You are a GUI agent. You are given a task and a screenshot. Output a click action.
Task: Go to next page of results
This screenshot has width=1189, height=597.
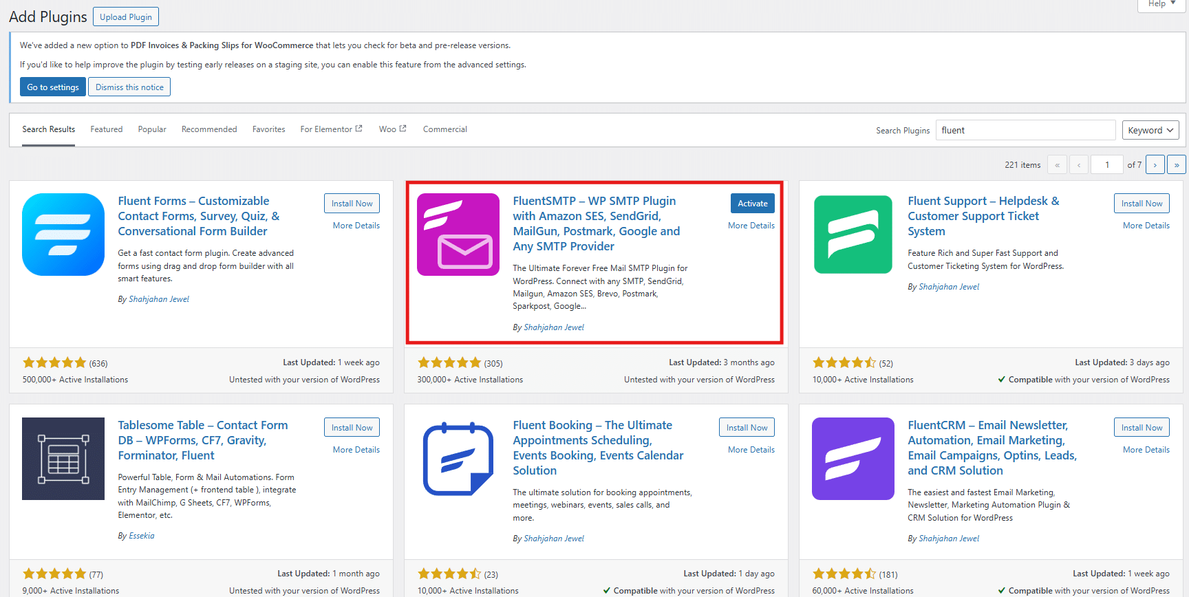tap(1155, 165)
